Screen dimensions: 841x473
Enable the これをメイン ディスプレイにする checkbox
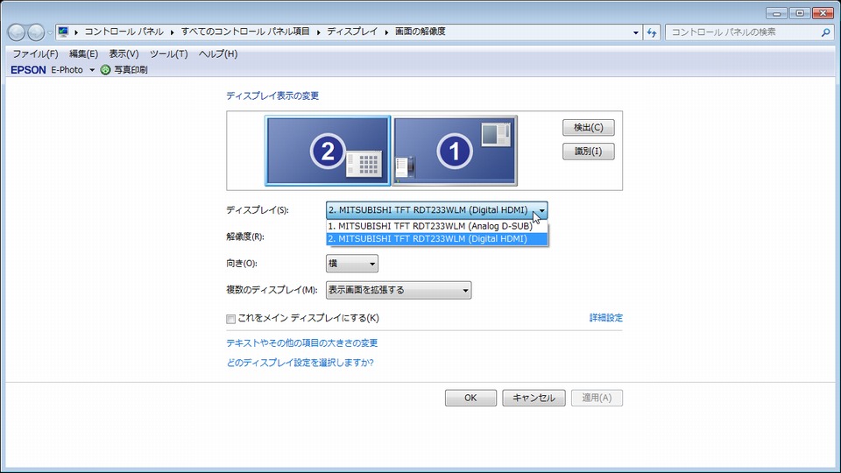click(231, 318)
